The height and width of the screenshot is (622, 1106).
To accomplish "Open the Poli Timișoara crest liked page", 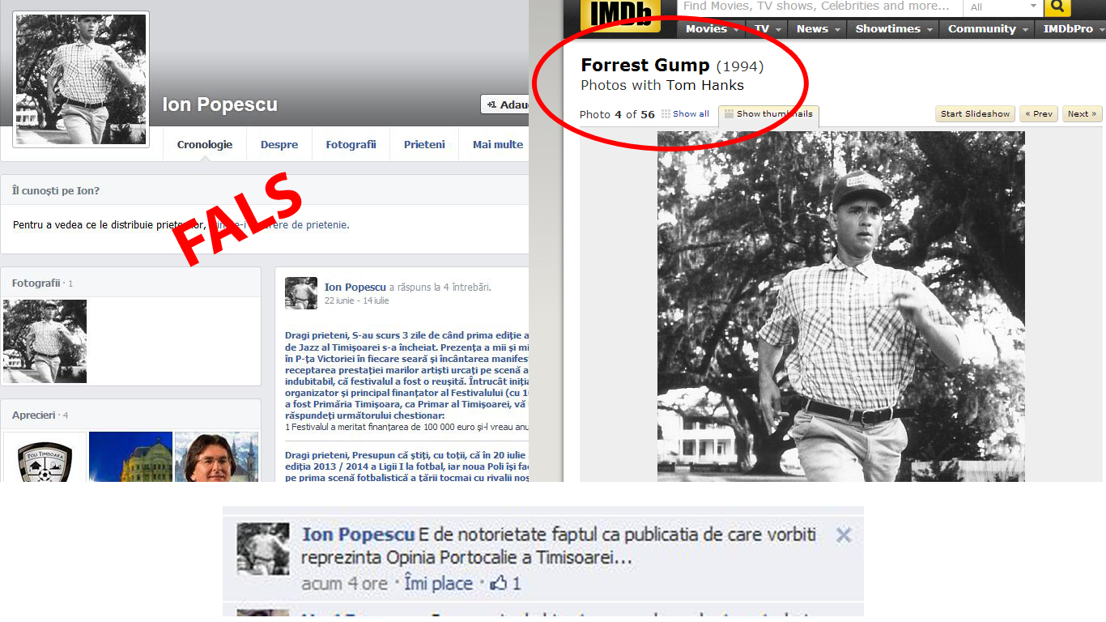I will click(45, 458).
